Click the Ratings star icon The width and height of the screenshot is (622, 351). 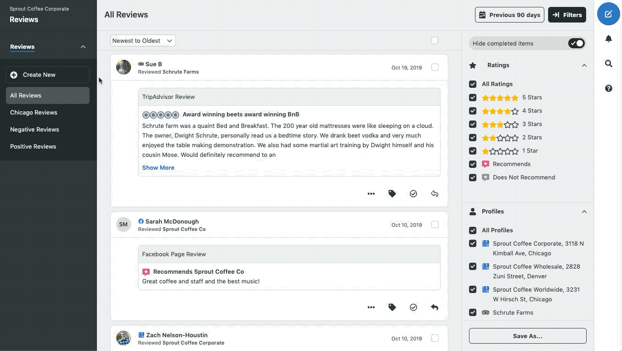[473, 65]
